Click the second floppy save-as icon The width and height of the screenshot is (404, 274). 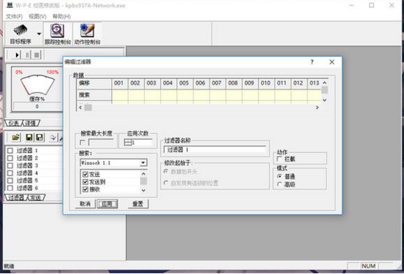point(39,138)
